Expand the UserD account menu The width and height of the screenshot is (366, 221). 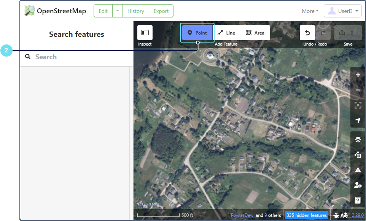342,11
